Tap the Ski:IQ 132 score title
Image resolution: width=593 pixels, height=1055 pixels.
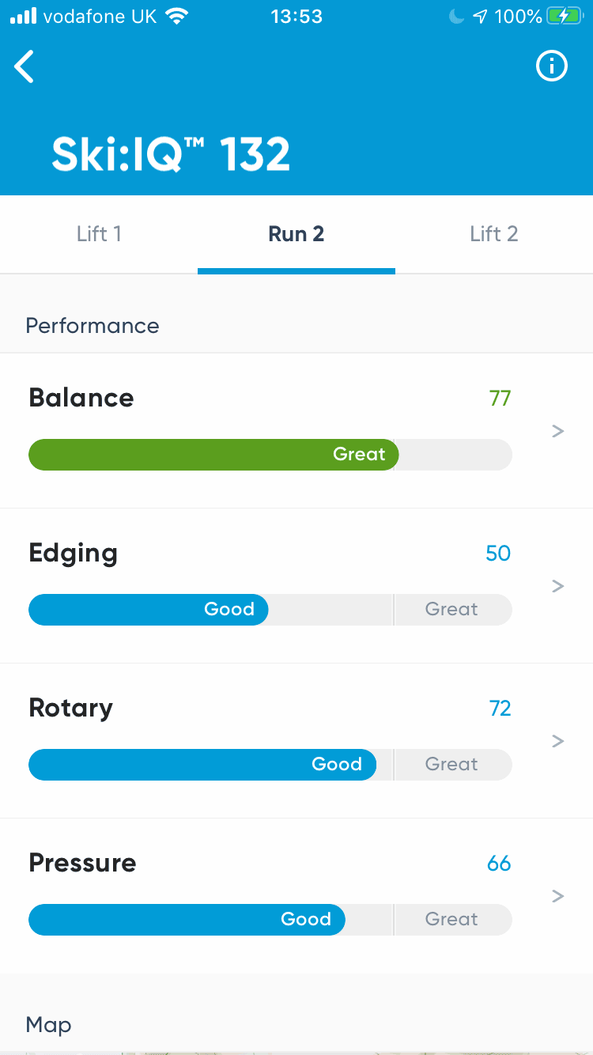coord(171,154)
